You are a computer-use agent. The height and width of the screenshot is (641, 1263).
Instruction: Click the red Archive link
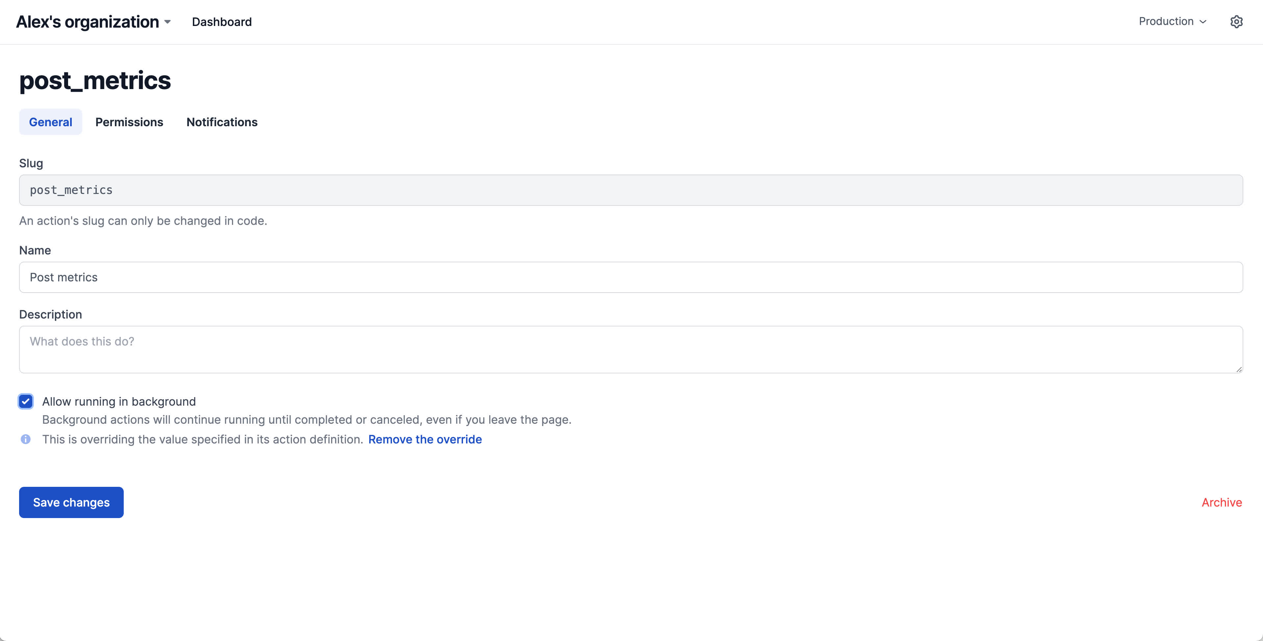(x=1221, y=502)
